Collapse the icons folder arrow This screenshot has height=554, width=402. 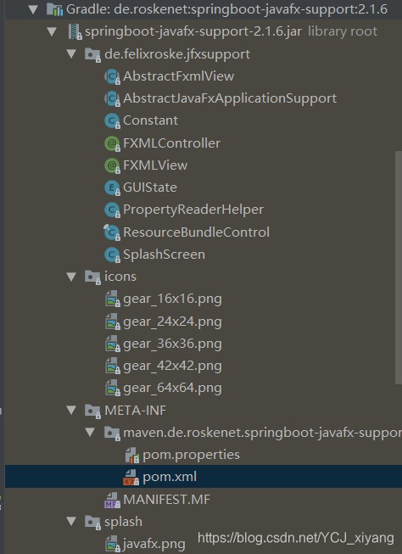click(x=71, y=277)
